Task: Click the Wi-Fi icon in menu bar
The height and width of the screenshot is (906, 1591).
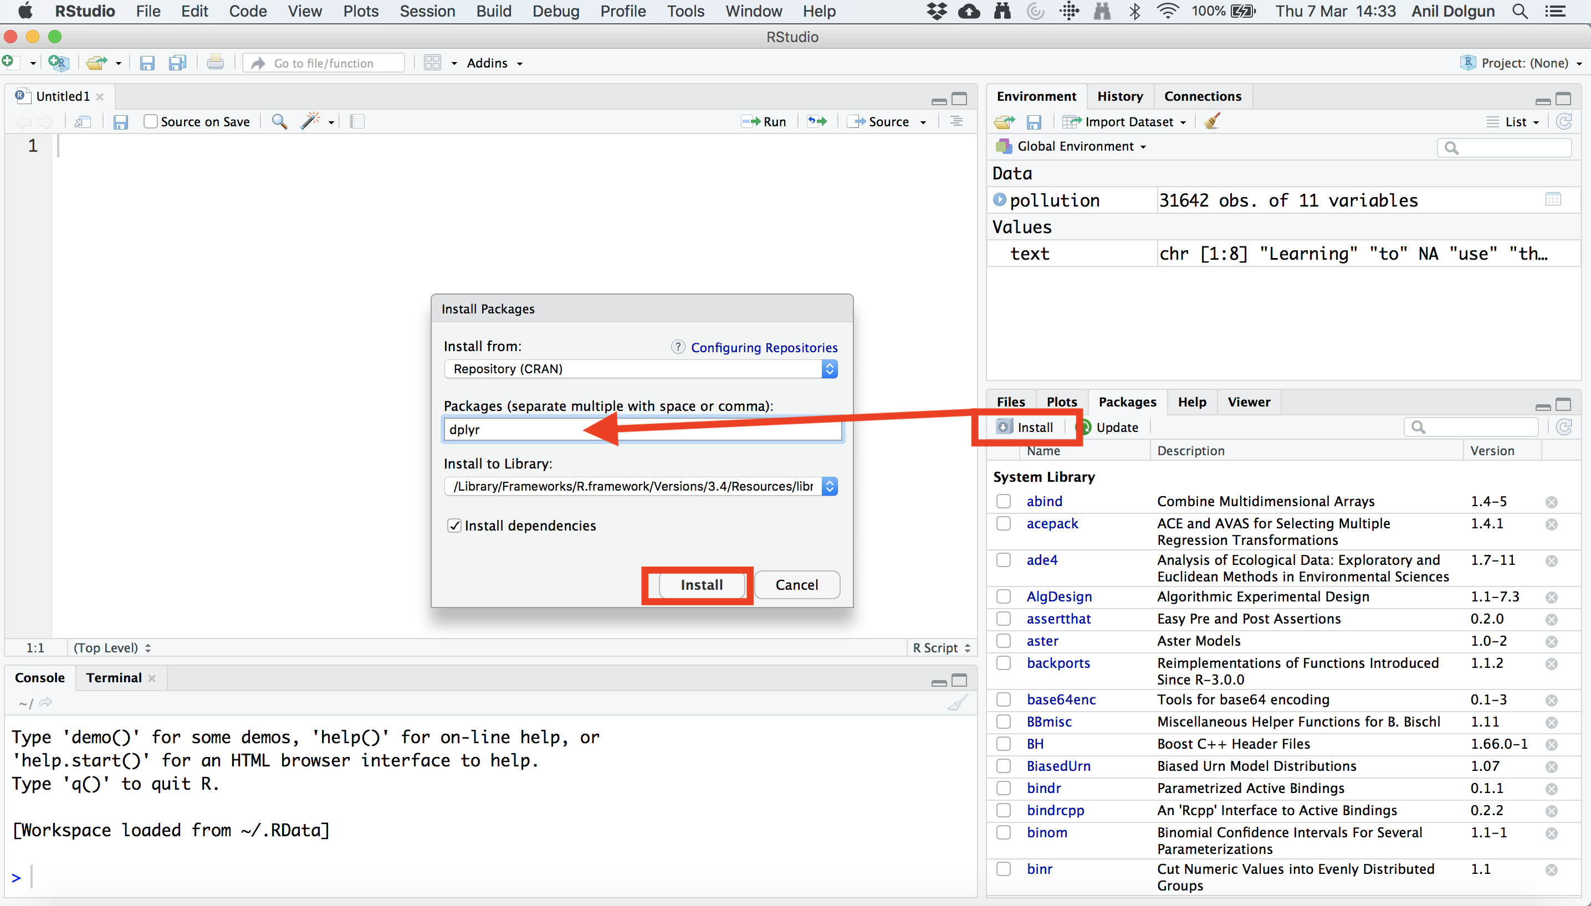Action: click(1167, 11)
